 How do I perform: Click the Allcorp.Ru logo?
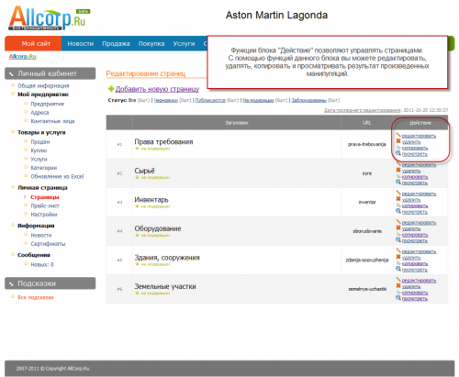click(49, 18)
